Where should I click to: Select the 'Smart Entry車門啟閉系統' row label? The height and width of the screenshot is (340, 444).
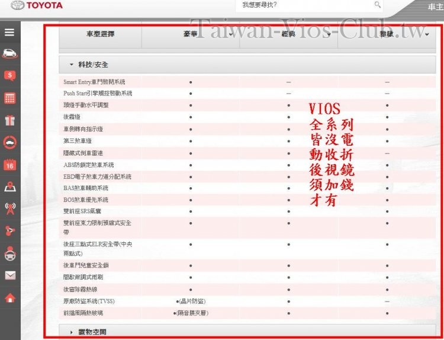tap(94, 82)
